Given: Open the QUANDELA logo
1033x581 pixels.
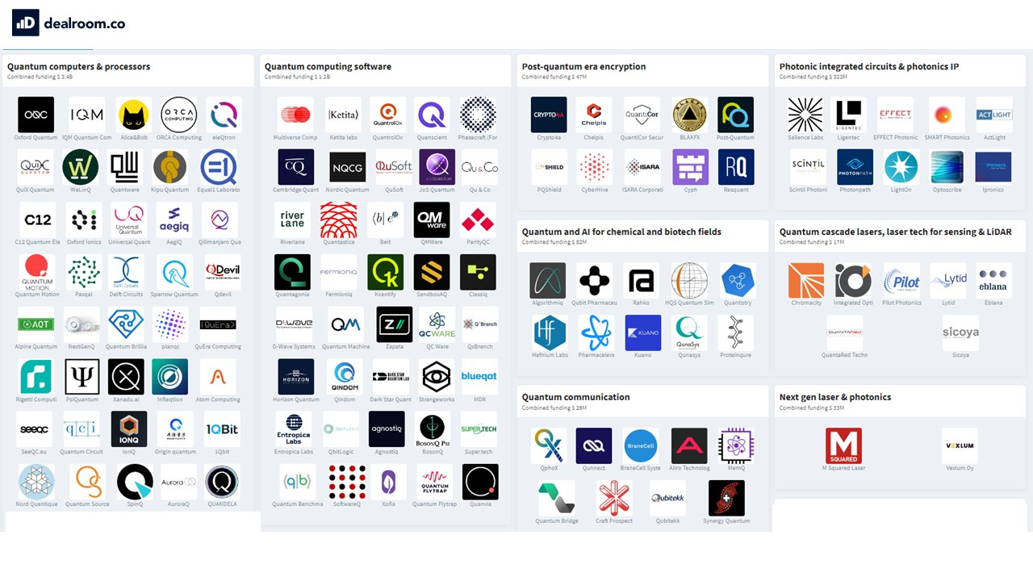Looking at the screenshot, I should [x=222, y=482].
